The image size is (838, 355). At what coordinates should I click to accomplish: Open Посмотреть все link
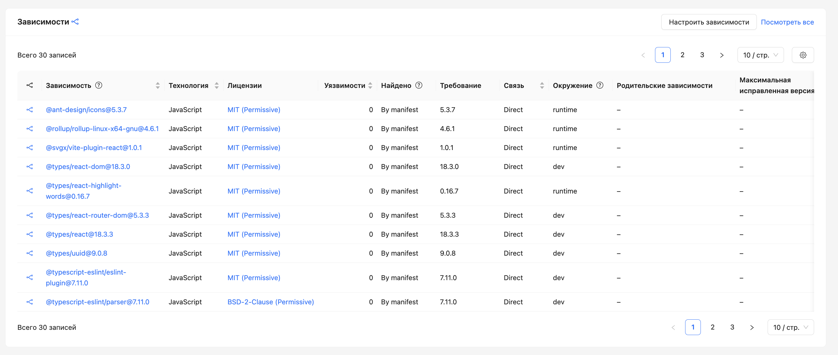[x=787, y=22]
